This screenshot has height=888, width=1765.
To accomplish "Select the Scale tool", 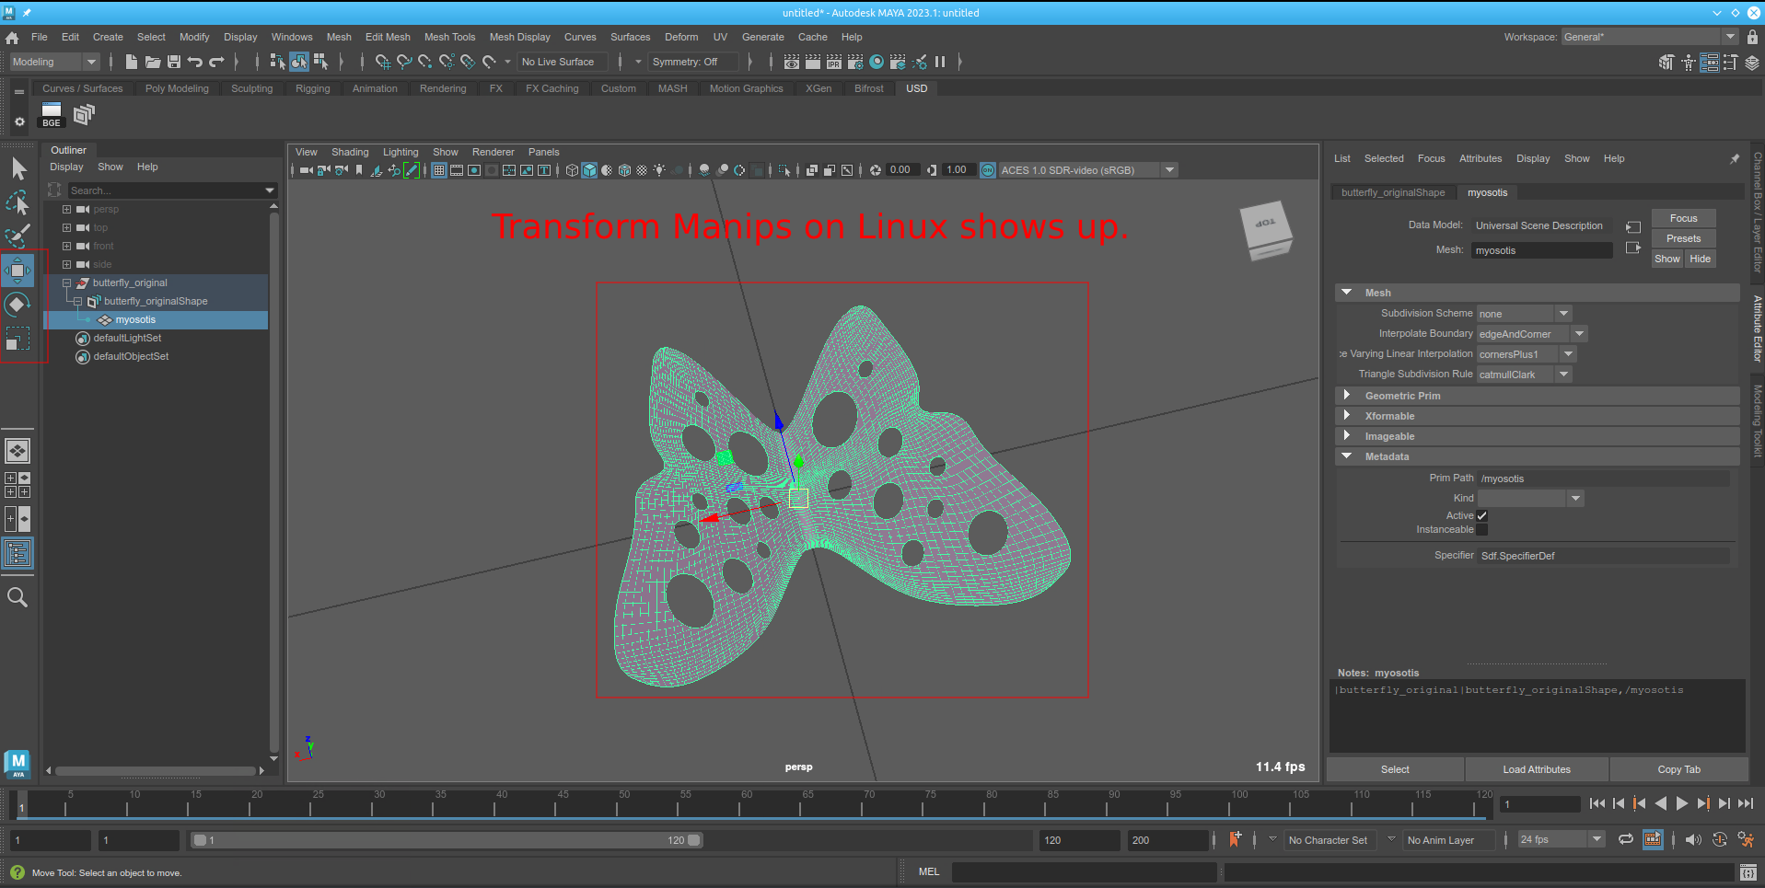I will click(17, 339).
